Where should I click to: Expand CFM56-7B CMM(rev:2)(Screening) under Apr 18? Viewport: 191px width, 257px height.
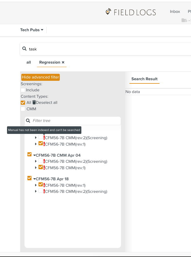point(36,192)
